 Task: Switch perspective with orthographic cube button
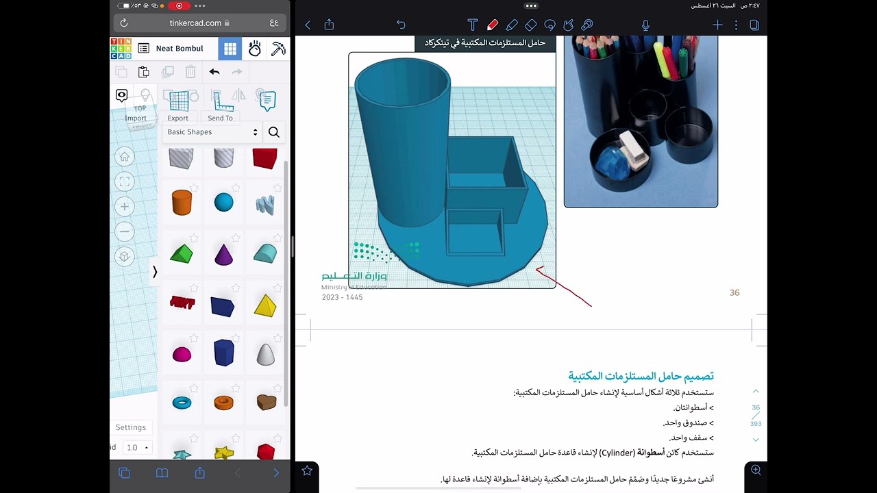pyautogui.click(x=125, y=257)
